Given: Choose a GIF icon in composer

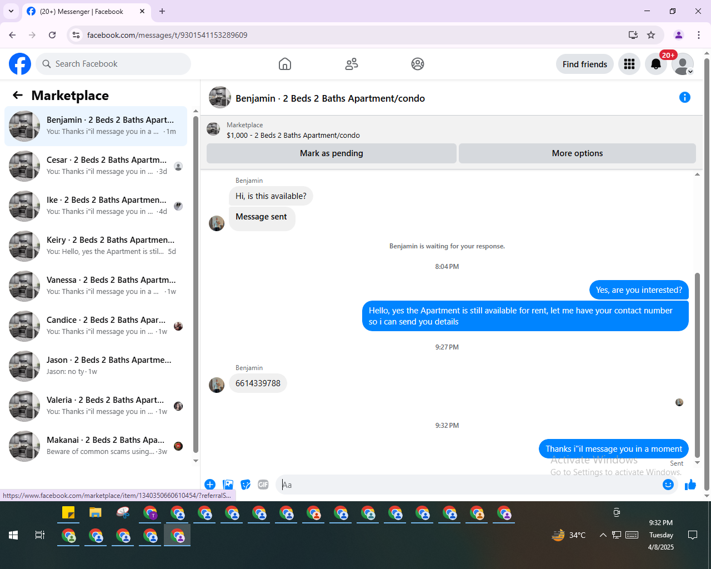Looking at the screenshot, I should tap(263, 485).
